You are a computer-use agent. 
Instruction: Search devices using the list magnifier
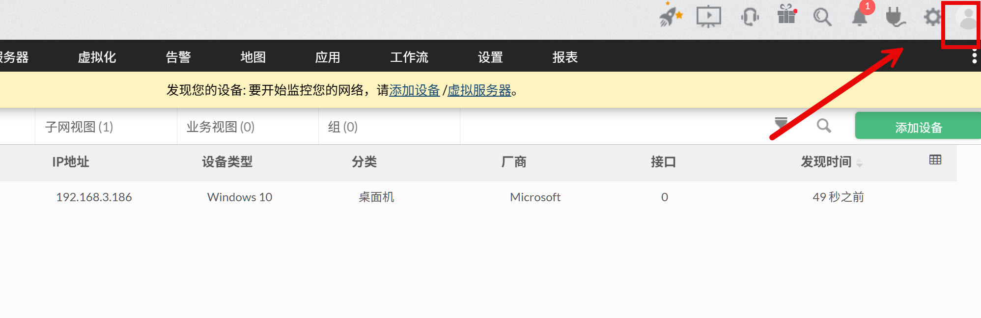pos(824,126)
